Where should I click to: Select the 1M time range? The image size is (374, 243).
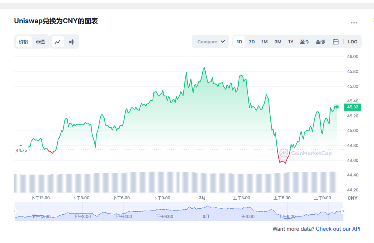[x=264, y=42]
